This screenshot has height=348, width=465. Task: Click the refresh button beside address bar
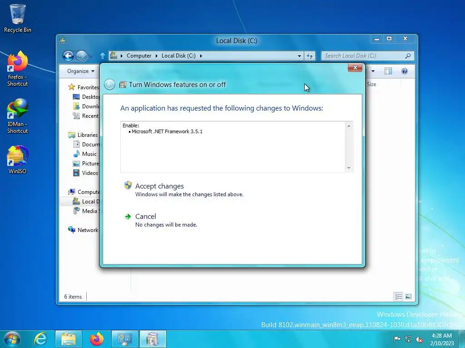(x=310, y=56)
